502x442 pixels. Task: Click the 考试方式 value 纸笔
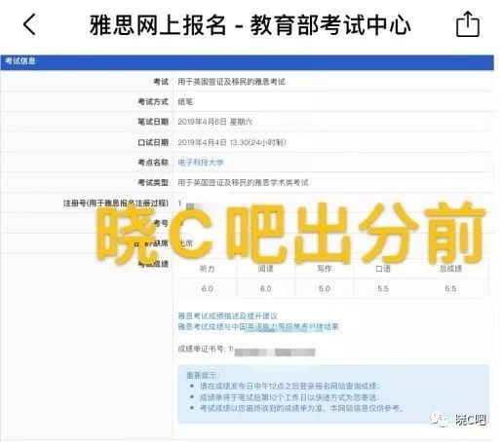click(185, 101)
